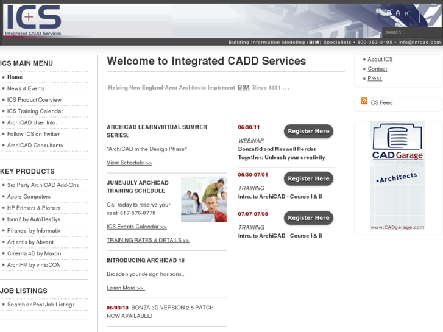Open the About ICS link

point(380,59)
